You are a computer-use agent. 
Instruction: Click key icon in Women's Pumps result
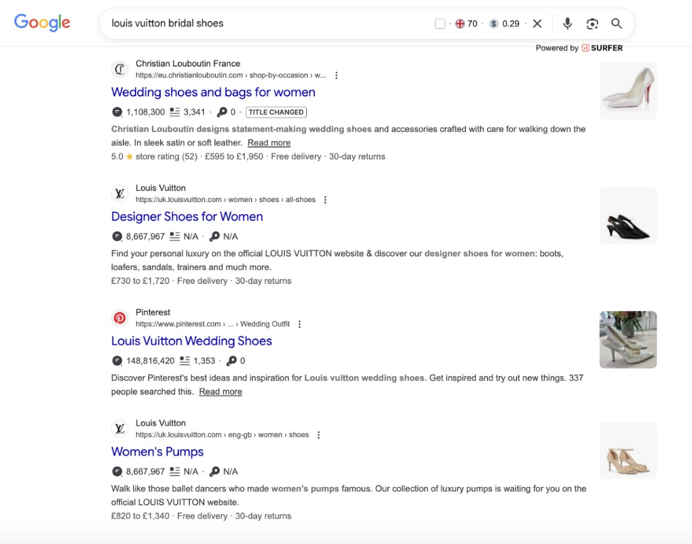coord(214,471)
